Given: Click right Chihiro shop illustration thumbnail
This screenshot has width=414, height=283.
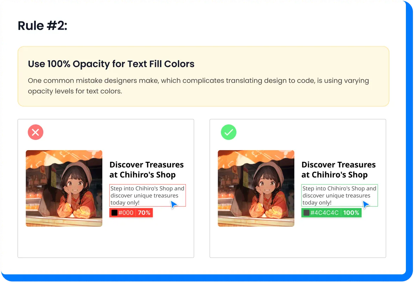Looking at the screenshot, I should click(x=256, y=188).
